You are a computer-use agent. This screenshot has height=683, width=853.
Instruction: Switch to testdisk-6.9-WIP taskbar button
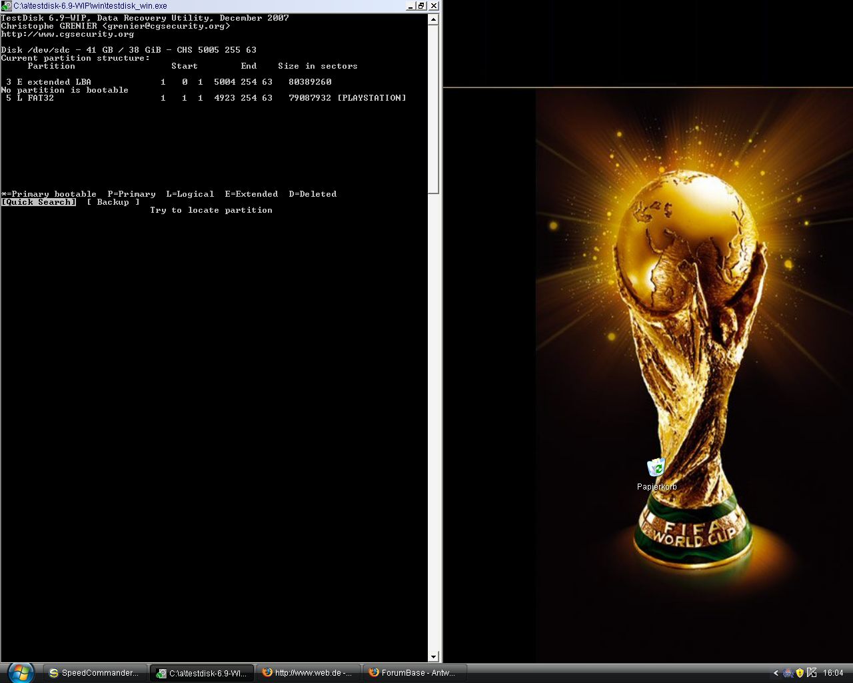pos(202,673)
